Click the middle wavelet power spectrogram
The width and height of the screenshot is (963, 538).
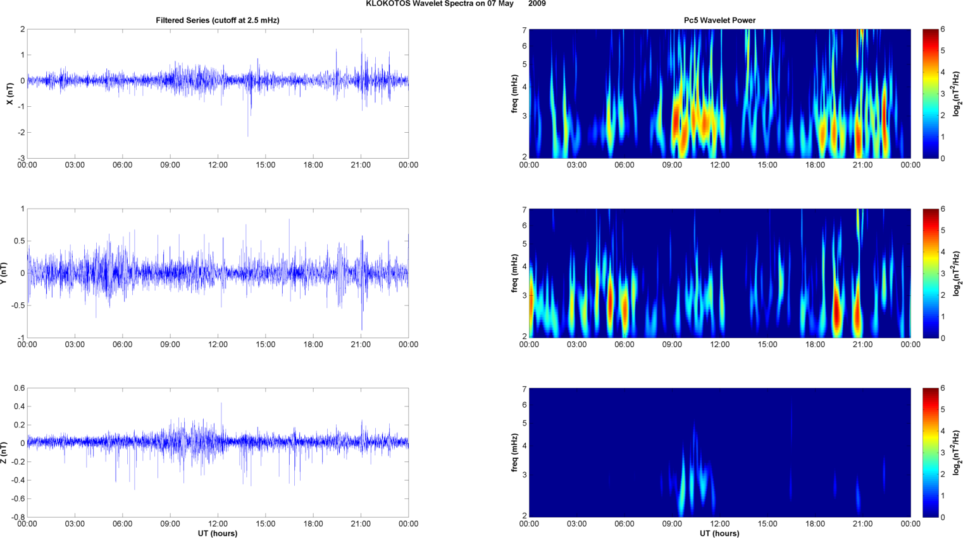(x=719, y=273)
